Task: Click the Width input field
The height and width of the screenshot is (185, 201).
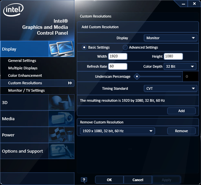Action: click(118, 56)
